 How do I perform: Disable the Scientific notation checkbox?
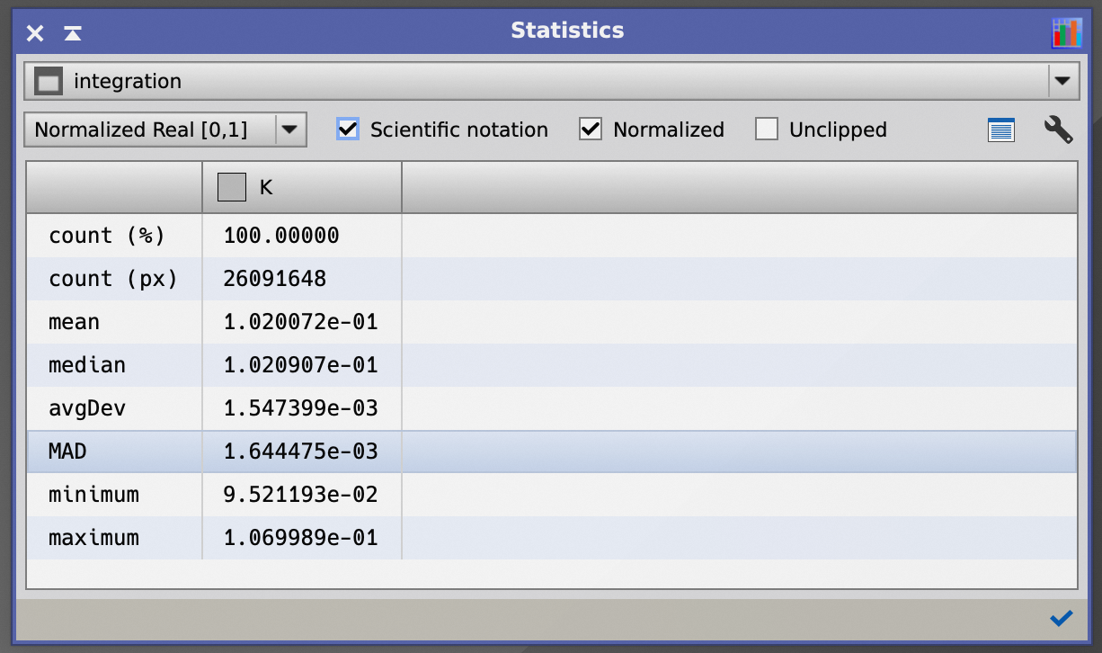coord(348,130)
